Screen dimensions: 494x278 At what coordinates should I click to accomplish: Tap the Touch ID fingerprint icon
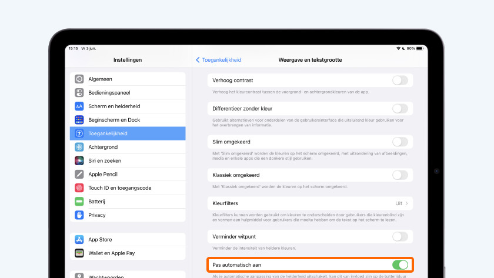coord(79,187)
